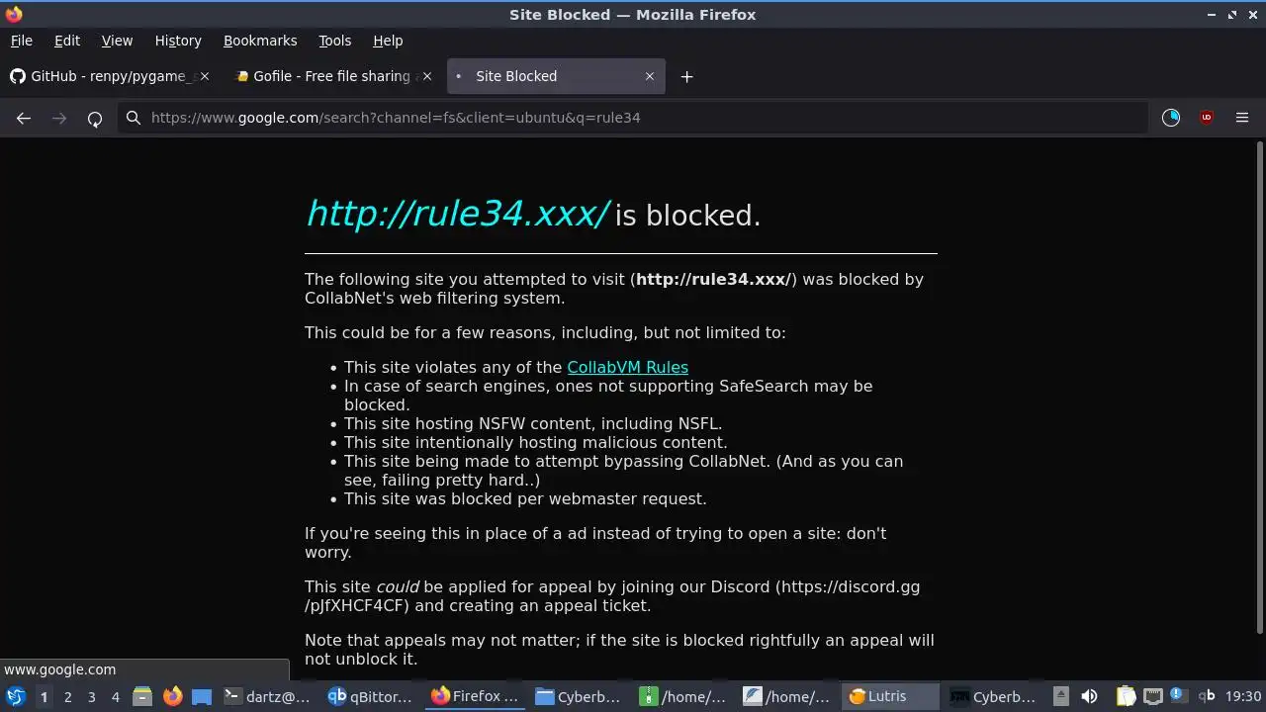
Task: Open the qBittorrent tray icon
Action: (1207, 696)
